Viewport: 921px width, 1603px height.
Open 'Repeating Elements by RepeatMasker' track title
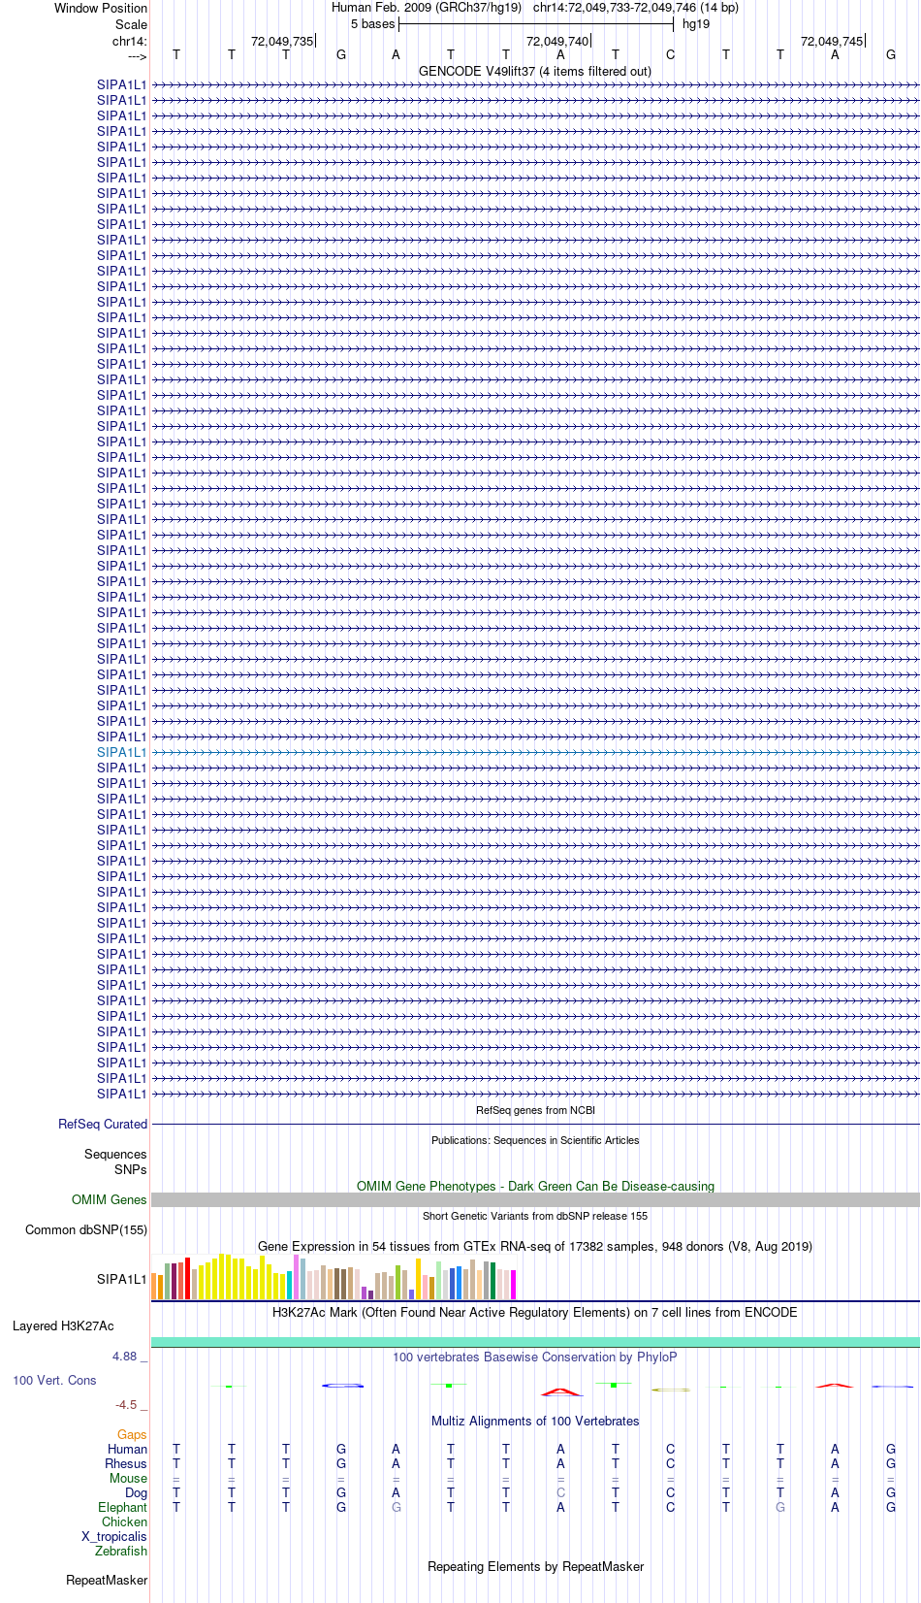(x=535, y=1567)
